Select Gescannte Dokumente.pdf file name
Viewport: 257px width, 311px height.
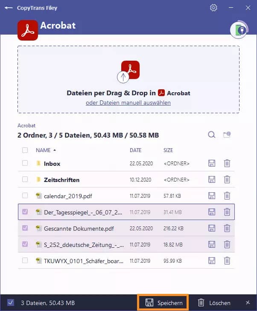click(x=79, y=229)
